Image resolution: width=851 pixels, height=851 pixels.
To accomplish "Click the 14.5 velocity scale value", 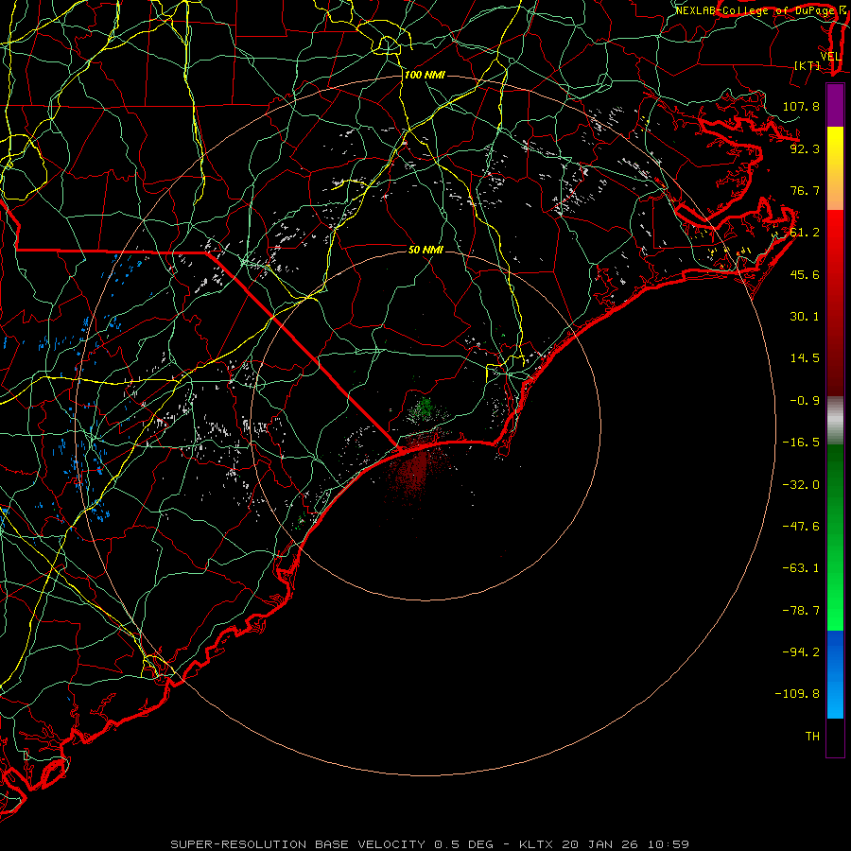I will [x=805, y=358].
